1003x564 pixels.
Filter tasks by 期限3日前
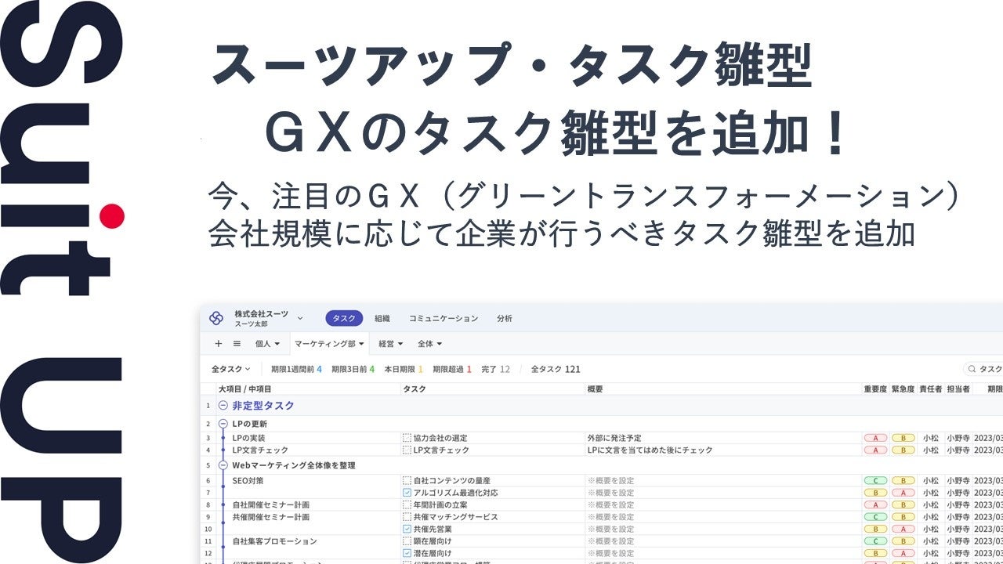click(353, 369)
